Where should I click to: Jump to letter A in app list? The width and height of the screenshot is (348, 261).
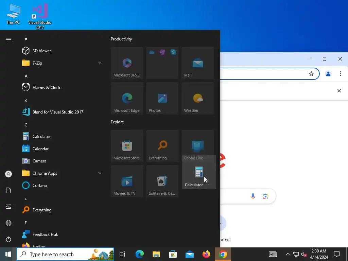[x=26, y=76]
